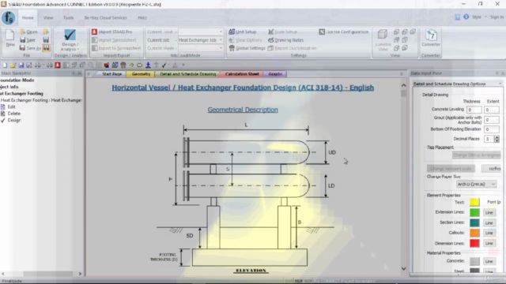
Task: Click the red STAAD icon in quick toolbar
Action: 58,65
